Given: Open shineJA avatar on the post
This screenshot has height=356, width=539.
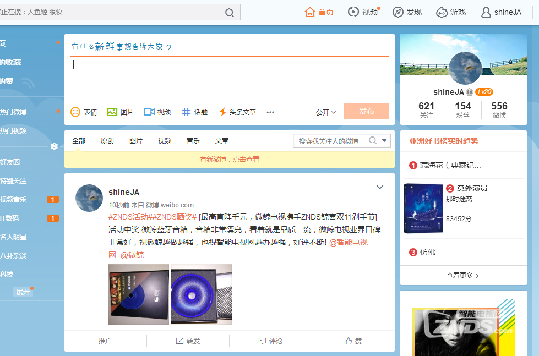Looking at the screenshot, I should (x=89, y=198).
